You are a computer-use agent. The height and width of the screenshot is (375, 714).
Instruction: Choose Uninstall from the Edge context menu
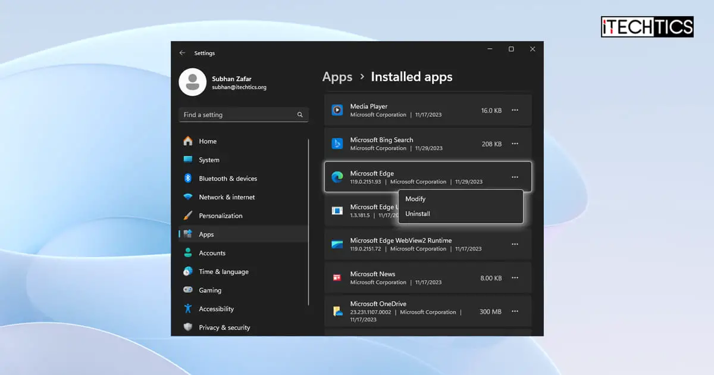(461, 214)
